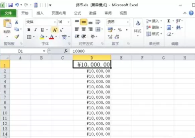
Task: Click the Redo arrow in quick access toolbar
Action: (26, 5)
